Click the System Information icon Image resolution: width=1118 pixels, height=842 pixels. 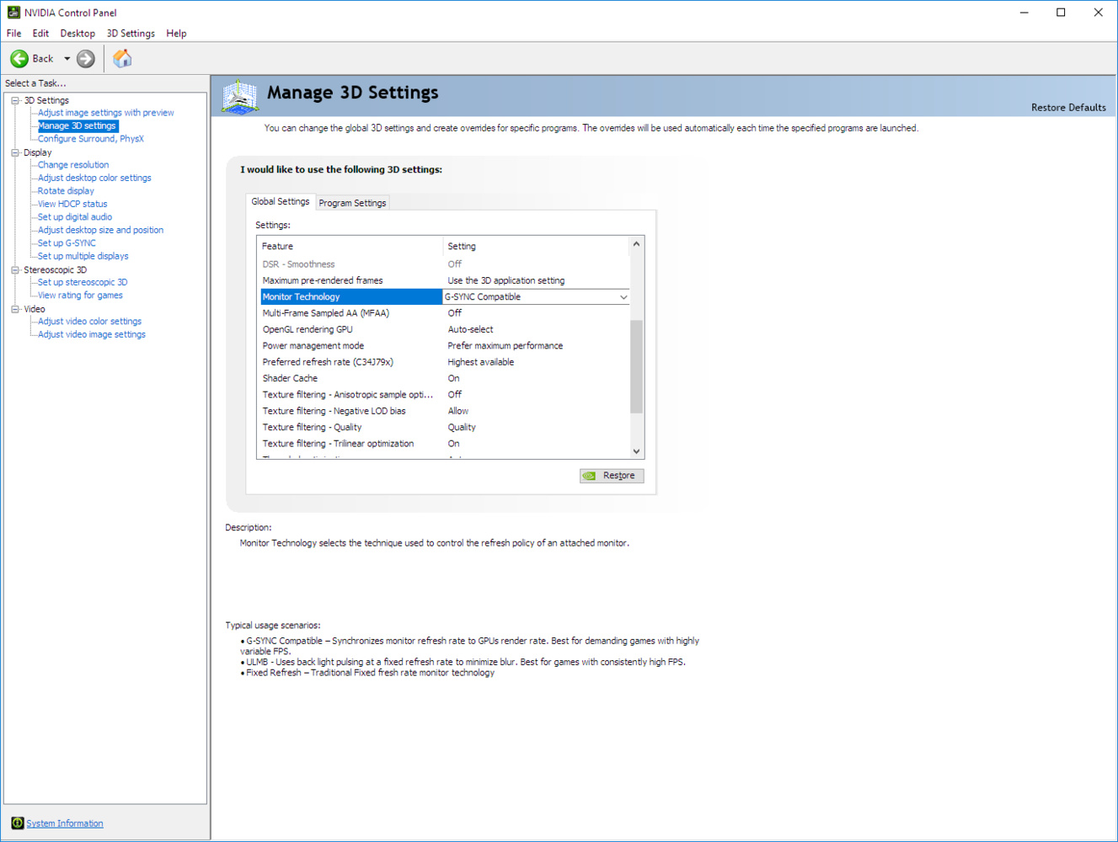point(17,823)
